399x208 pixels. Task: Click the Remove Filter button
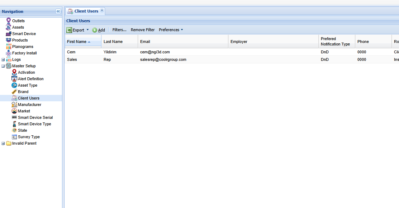[142, 30]
